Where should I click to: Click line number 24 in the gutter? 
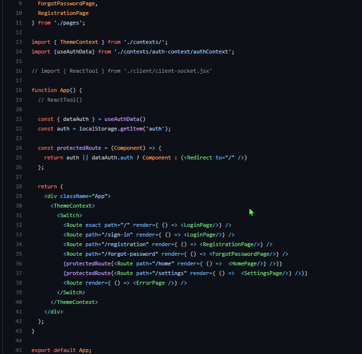click(19, 148)
